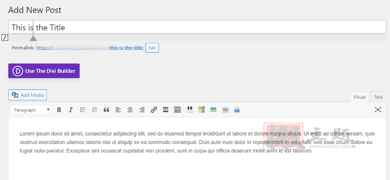Insert a numbered list
Screen dimensions: 390x180
point(95,110)
